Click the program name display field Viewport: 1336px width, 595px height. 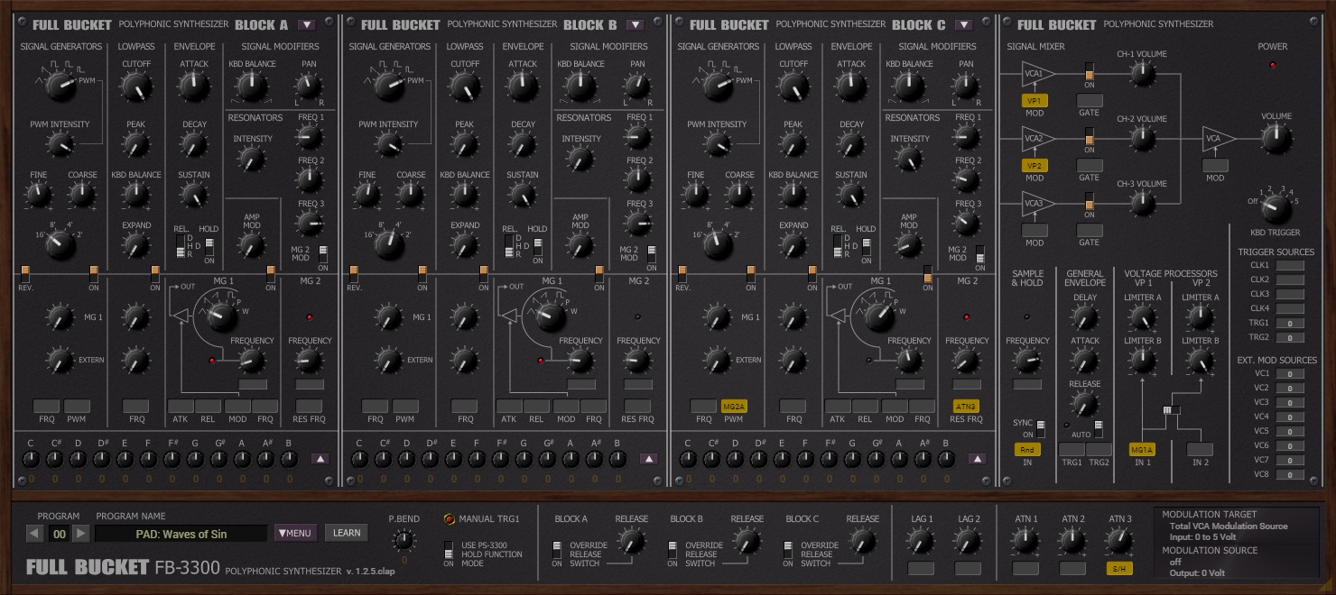181,534
